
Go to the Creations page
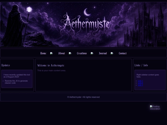coord(82,53)
